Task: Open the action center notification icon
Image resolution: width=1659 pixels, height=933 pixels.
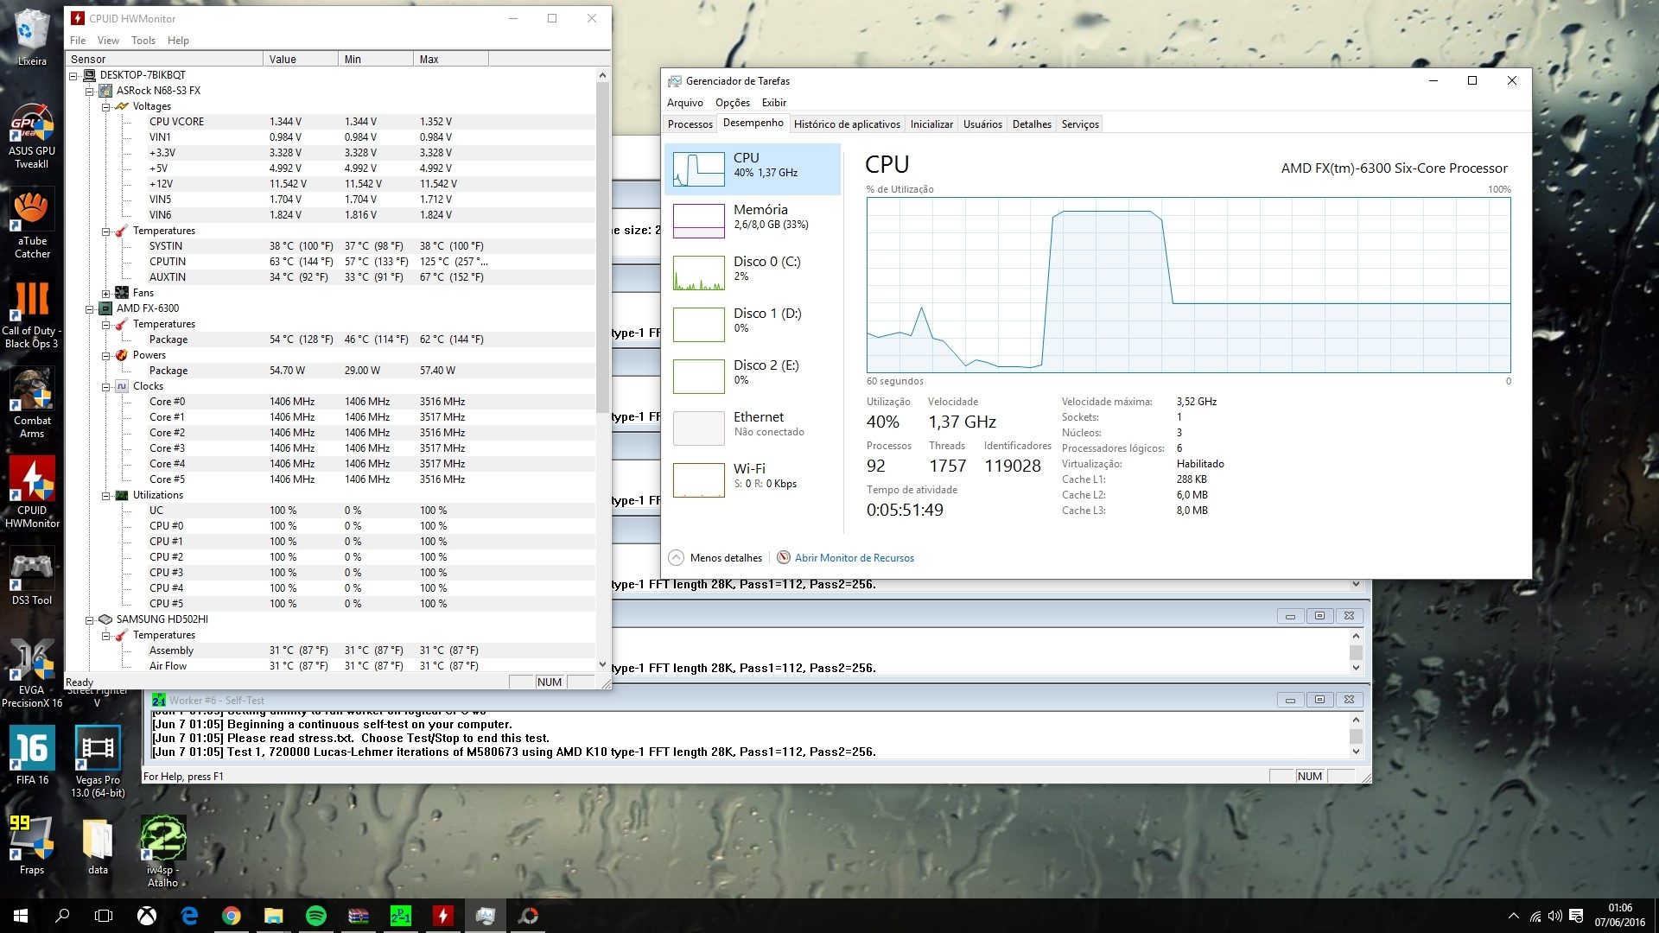Action: click(x=1576, y=916)
